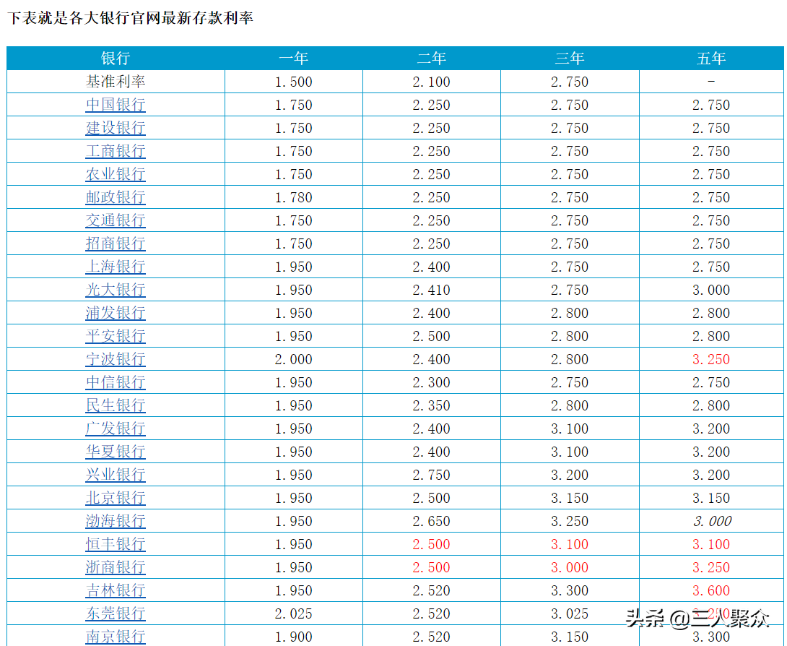Open the 招商银行 link
The height and width of the screenshot is (646, 787).
click(x=116, y=243)
